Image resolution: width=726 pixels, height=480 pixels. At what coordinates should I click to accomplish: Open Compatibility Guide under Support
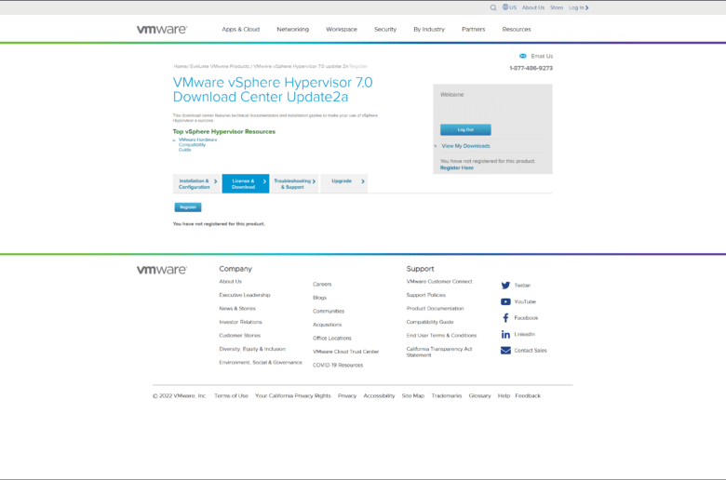[x=430, y=322]
